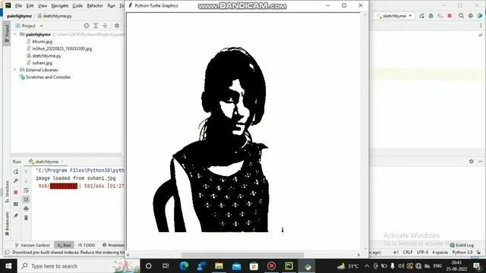Click the paintigbyme breadcrumb
This screenshot has width=486, height=273.
[x=19, y=16]
